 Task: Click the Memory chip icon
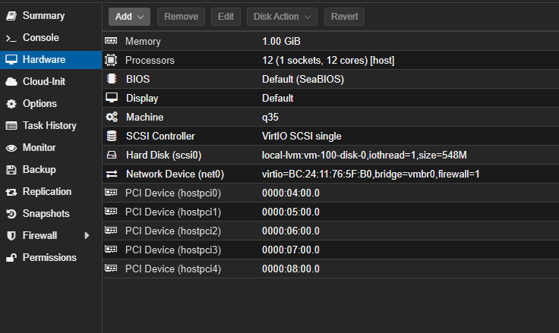pos(112,41)
